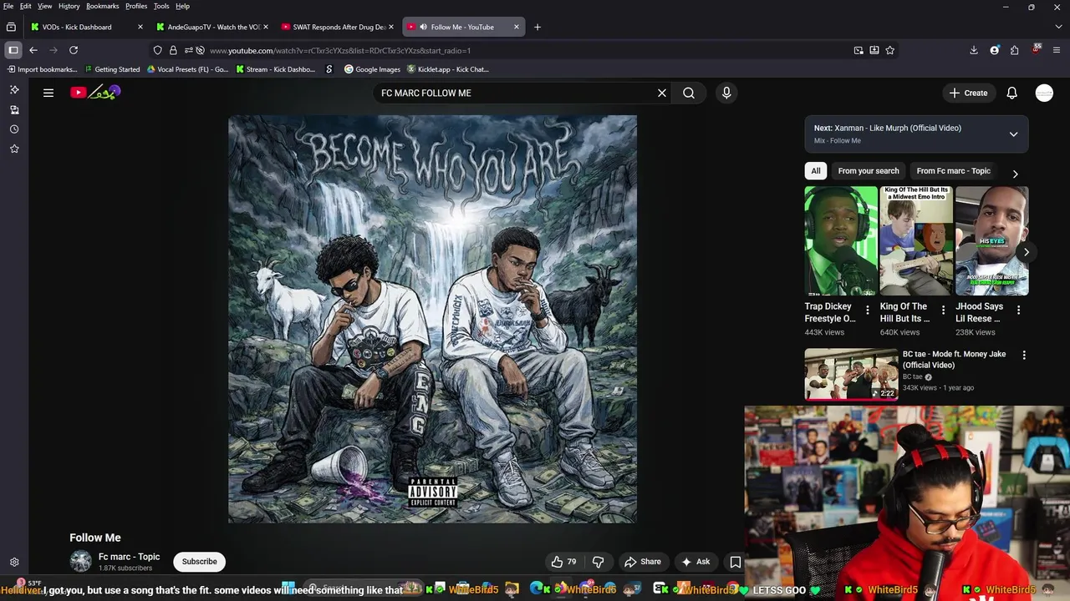
Task: Open sidebar bookmarks star icon
Action: [x=14, y=149]
